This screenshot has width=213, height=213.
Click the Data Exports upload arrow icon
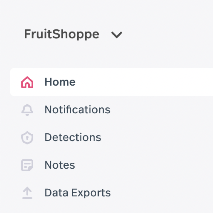27,193
